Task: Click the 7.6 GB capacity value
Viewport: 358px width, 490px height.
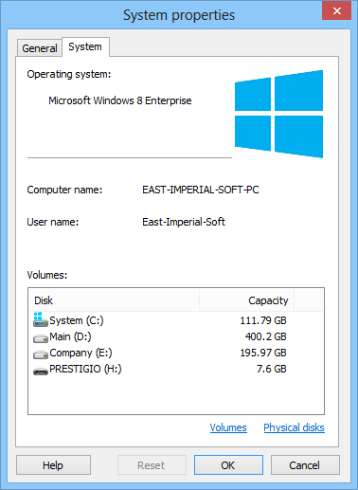Action: click(271, 369)
